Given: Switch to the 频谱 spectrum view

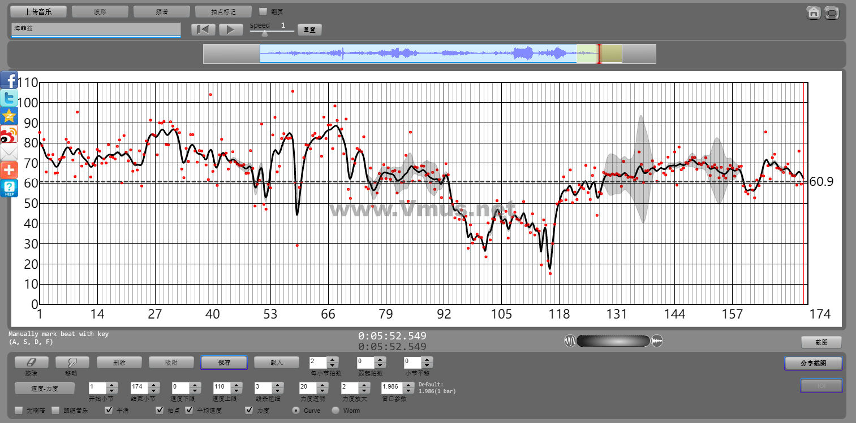Looking at the screenshot, I should (162, 11).
